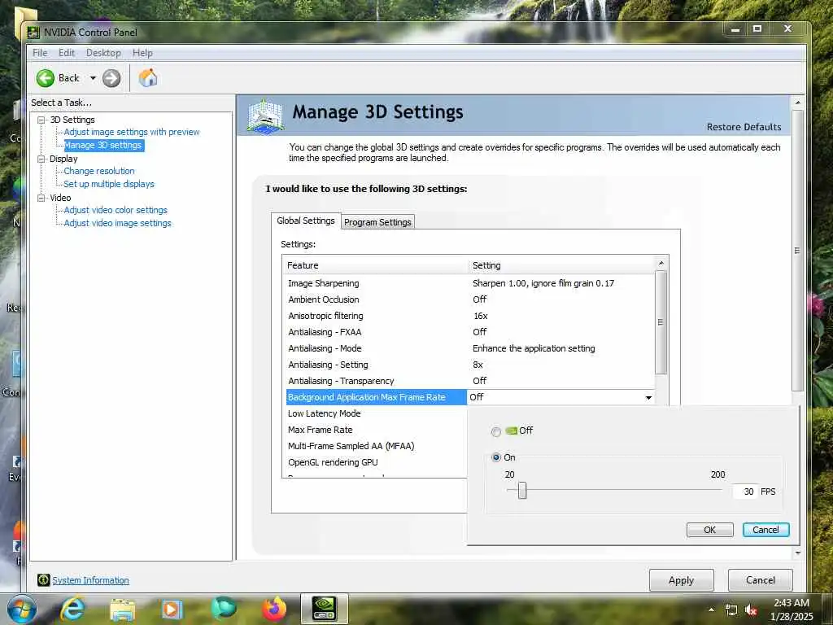Open the File menu
833x625 pixels.
point(40,53)
